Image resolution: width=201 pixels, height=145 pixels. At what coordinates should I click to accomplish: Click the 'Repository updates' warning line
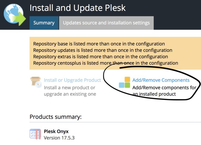click(103, 50)
